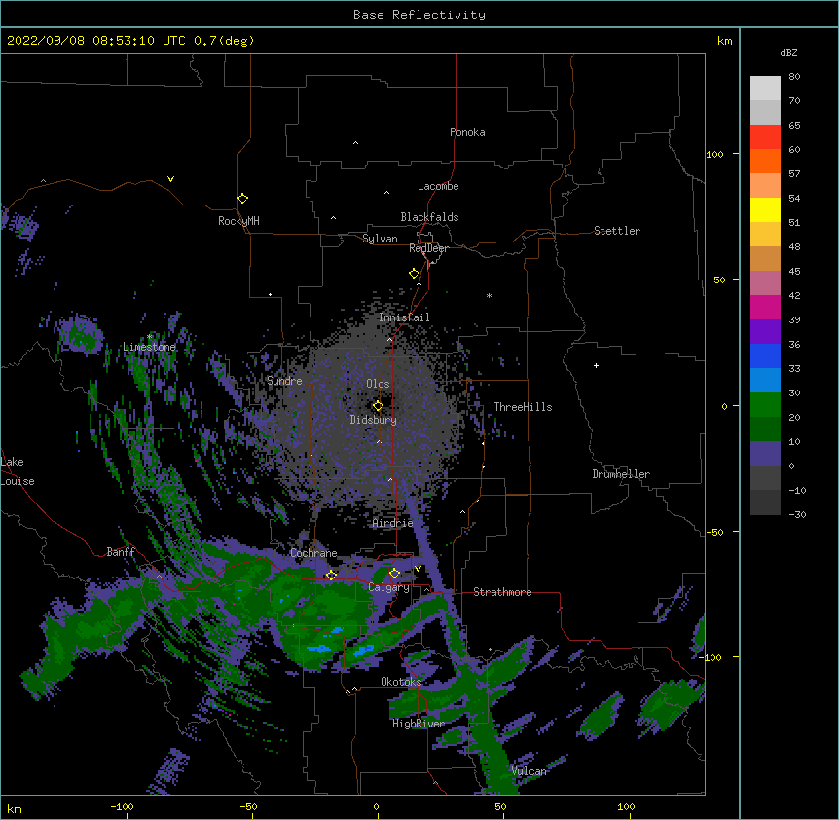This screenshot has height=820, width=839.
Task: Click the HighRiver town label
Action: coord(419,724)
